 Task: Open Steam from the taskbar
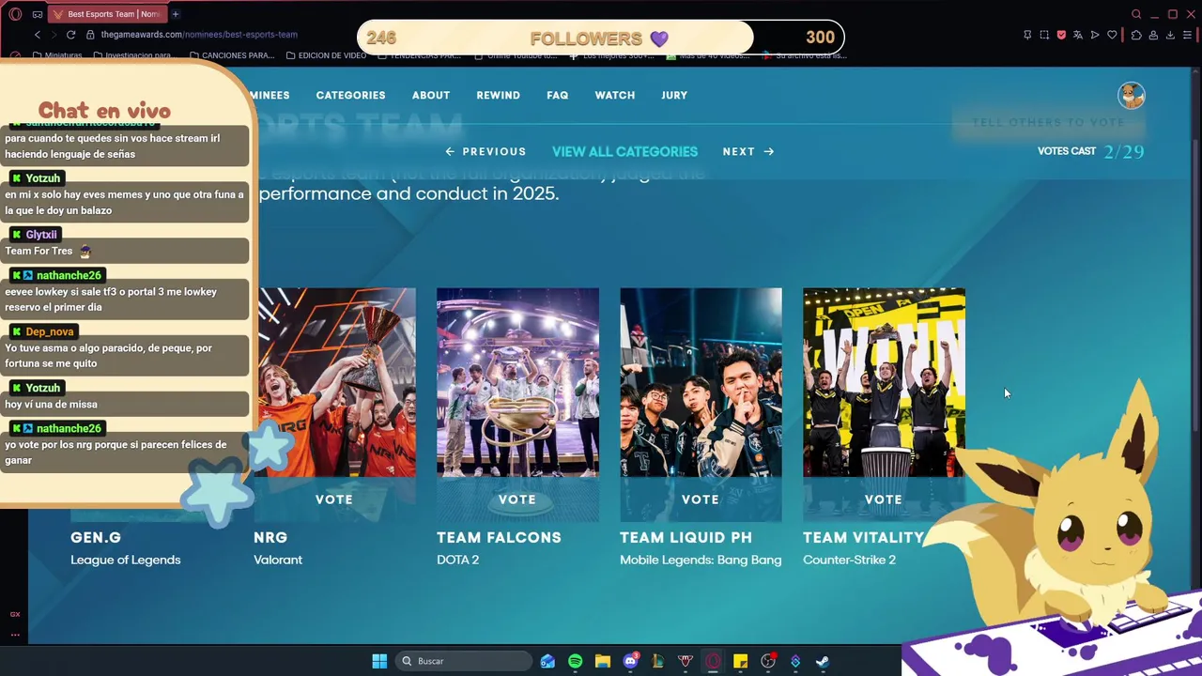(823, 661)
